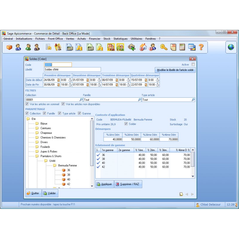This screenshot has width=239, height=239.
Task: Collapse the Pantalons & Shorts folder
Action: [x=37, y=156]
